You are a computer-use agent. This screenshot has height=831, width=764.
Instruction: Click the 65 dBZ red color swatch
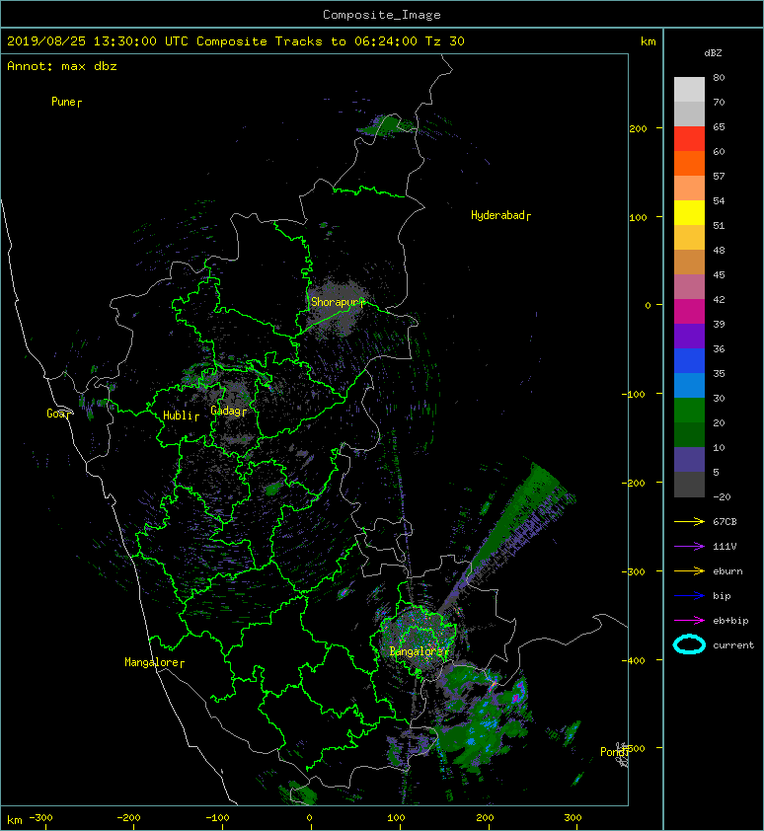(x=689, y=138)
